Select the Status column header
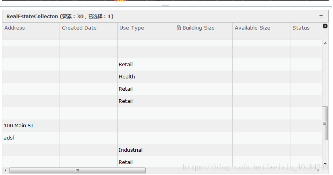The height and width of the screenshot is (175, 333). [x=301, y=28]
